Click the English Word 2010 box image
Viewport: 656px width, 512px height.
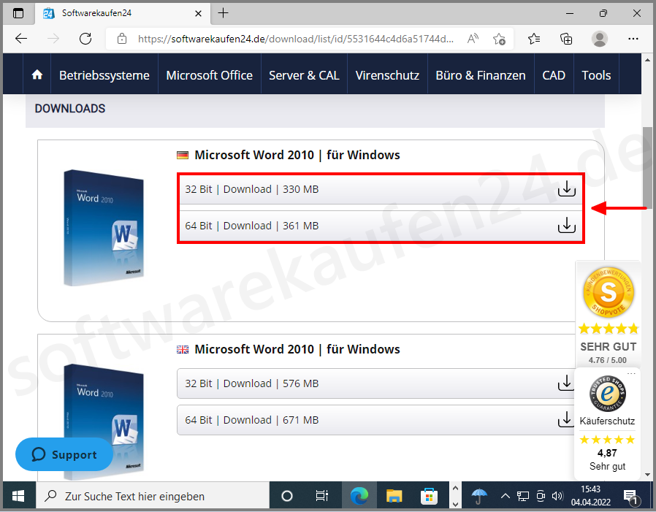pyautogui.click(x=103, y=421)
